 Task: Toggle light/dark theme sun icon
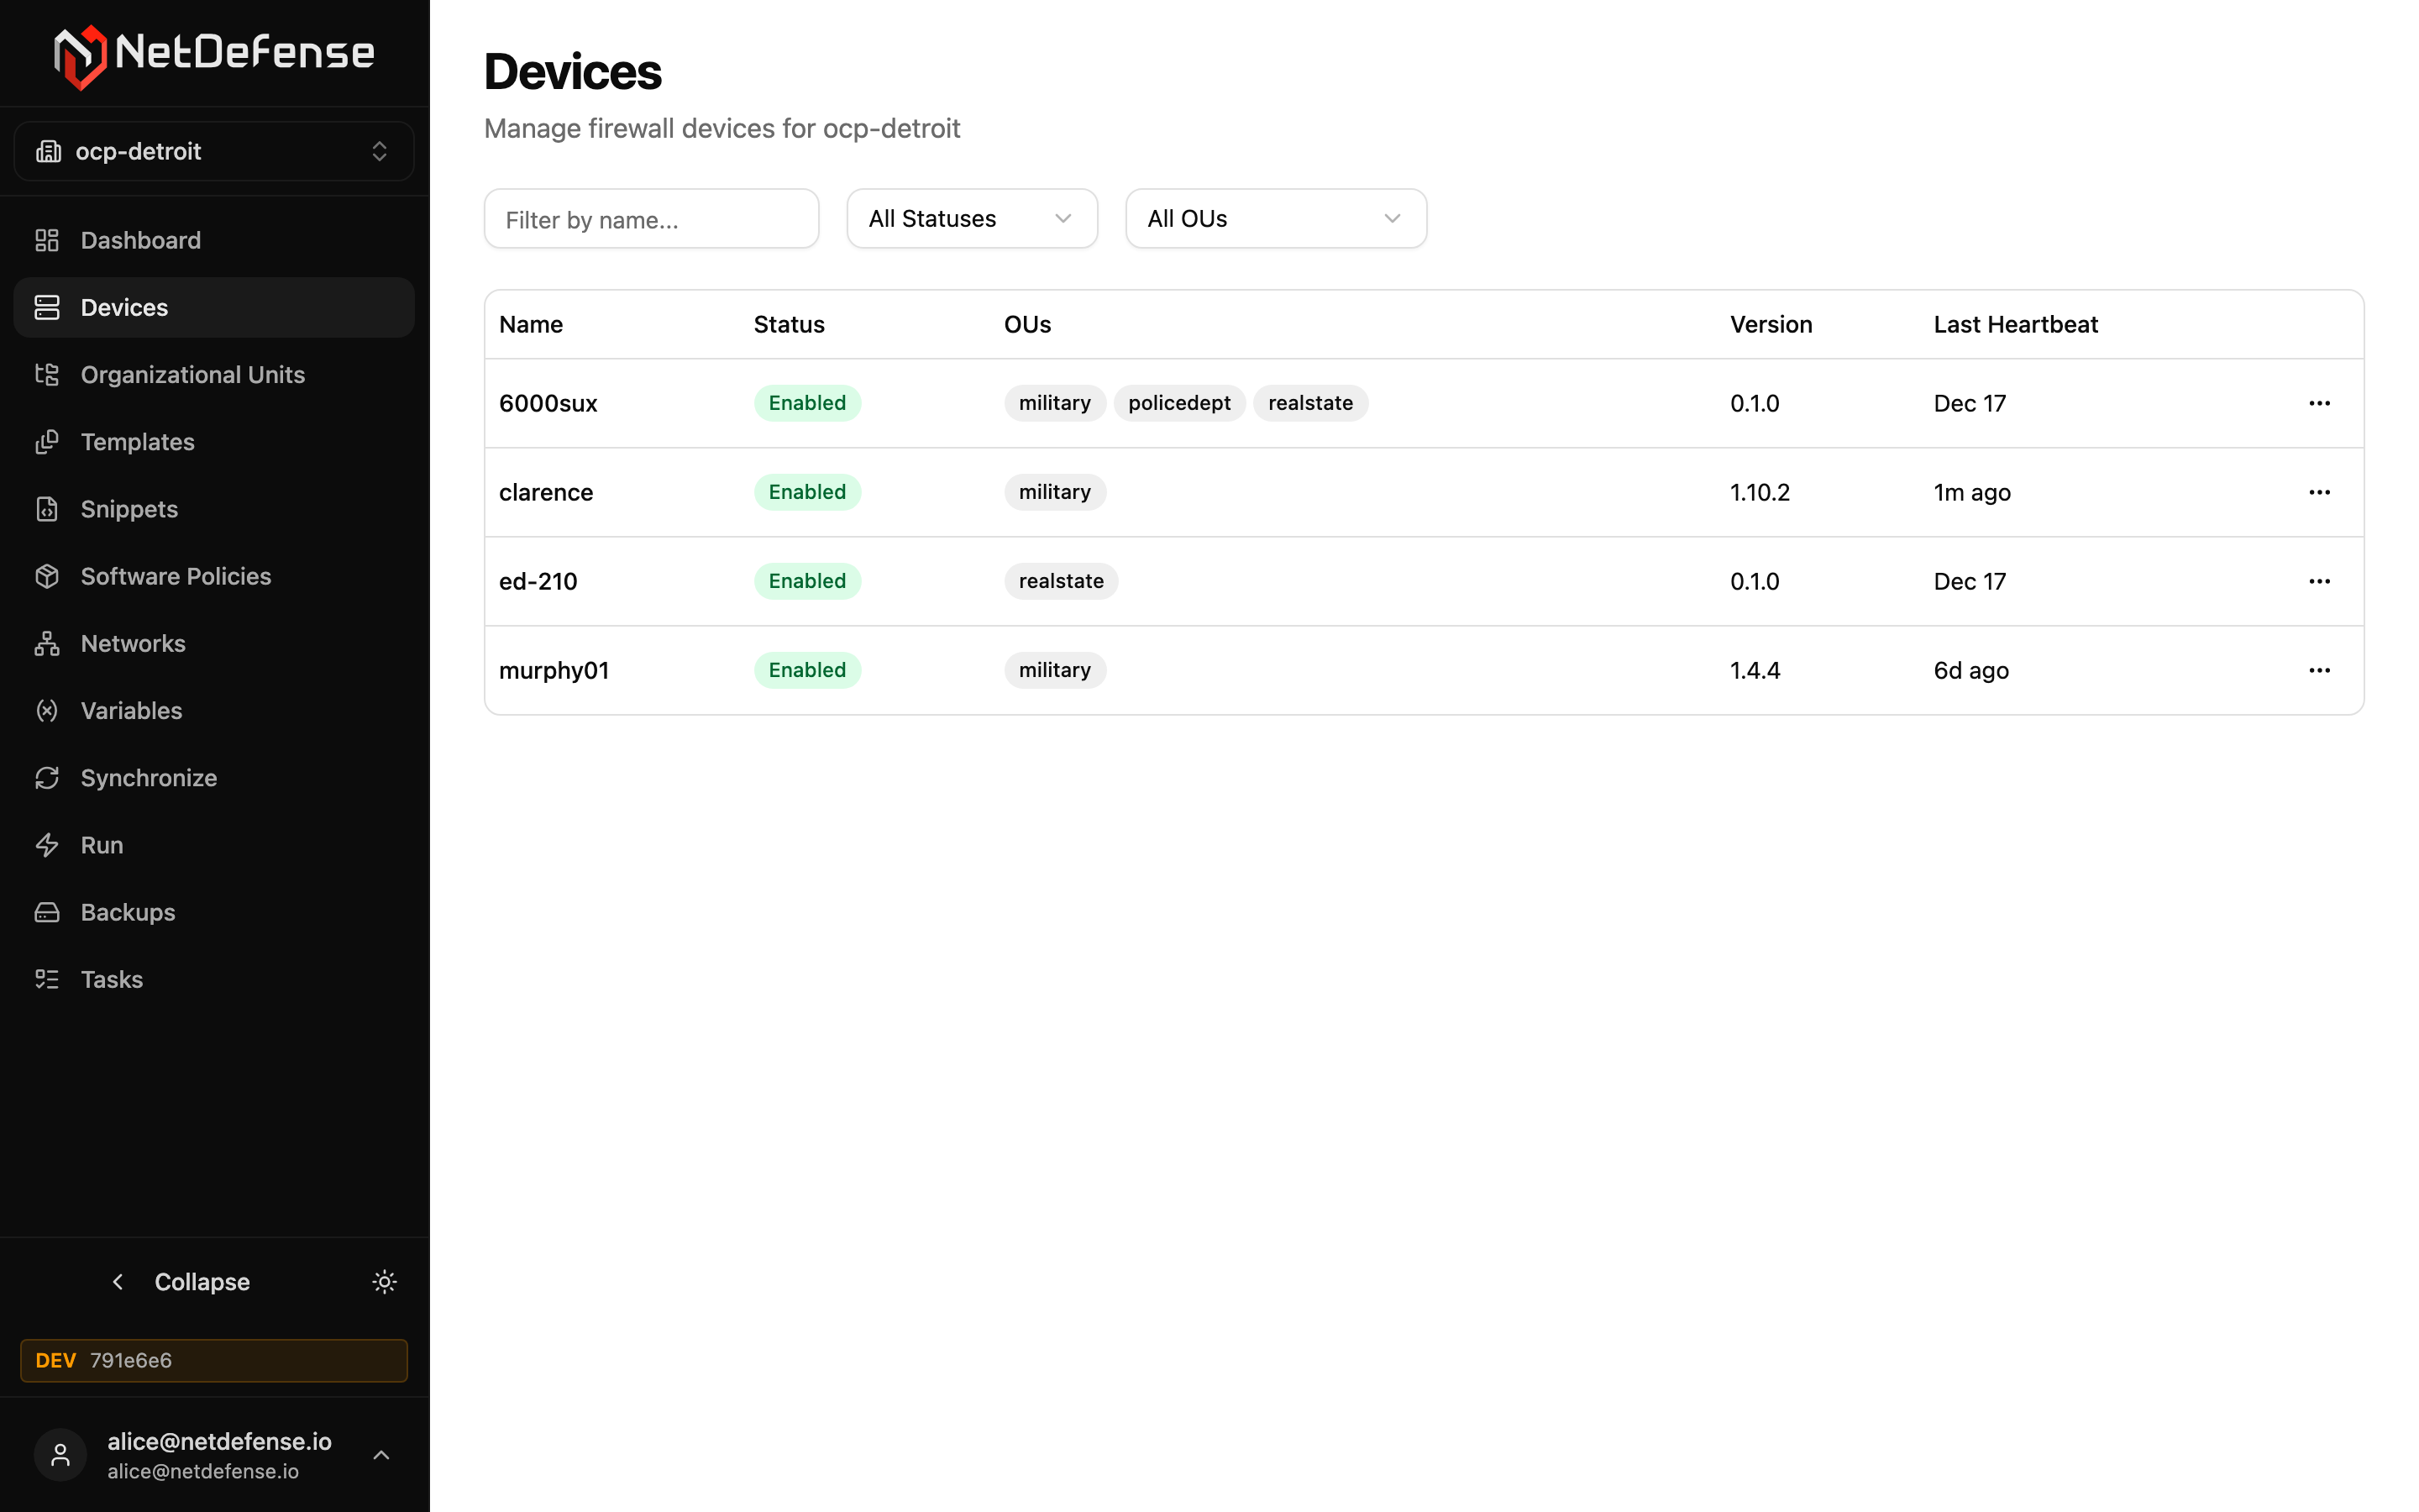click(x=384, y=1281)
